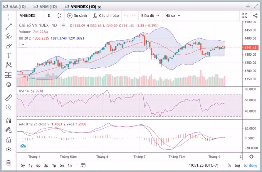
Task: Click the 1341.43 current price label
Action: 250,48
